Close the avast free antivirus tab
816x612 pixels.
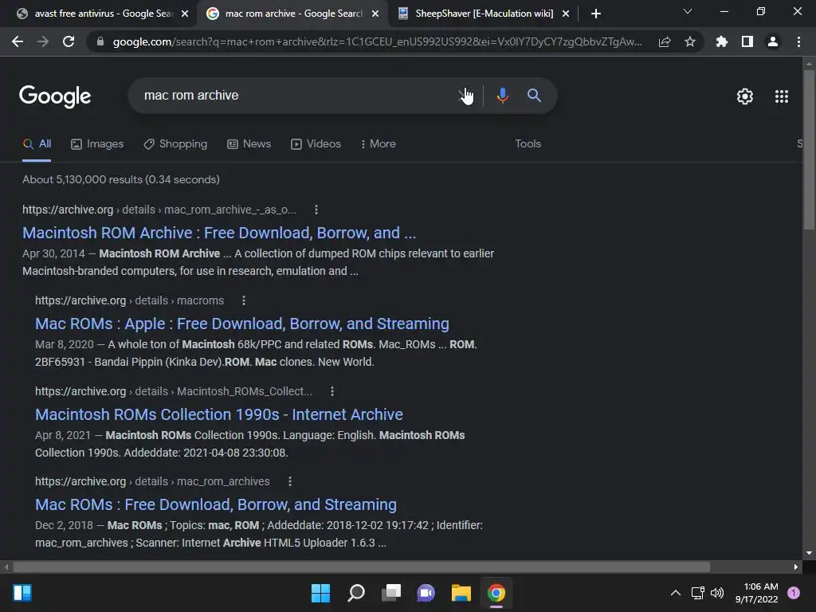(185, 14)
